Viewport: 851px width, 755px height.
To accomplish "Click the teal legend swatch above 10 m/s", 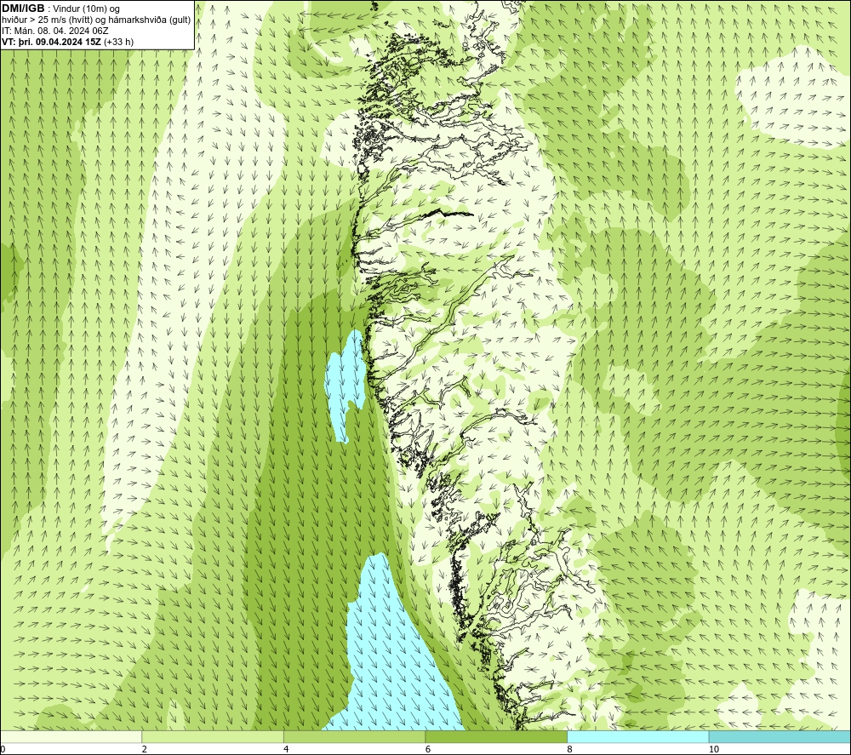I will 780,737.
